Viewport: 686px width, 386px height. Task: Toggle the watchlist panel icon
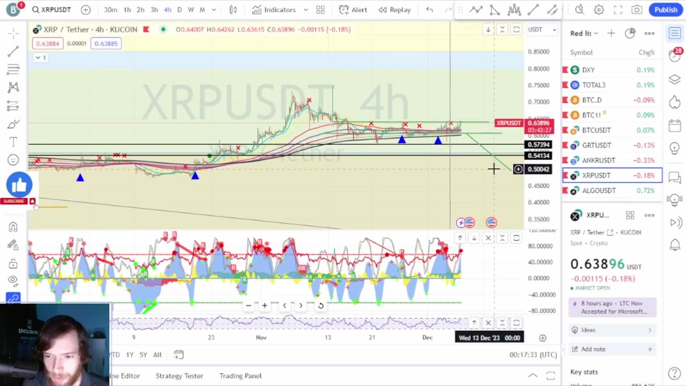(675, 34)
